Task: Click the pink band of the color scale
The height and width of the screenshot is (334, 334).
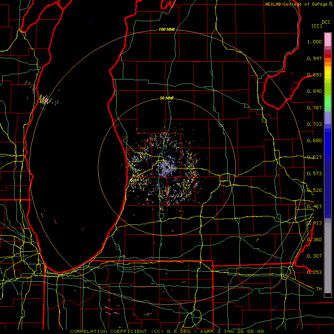Action: click(x=328, y=40)
